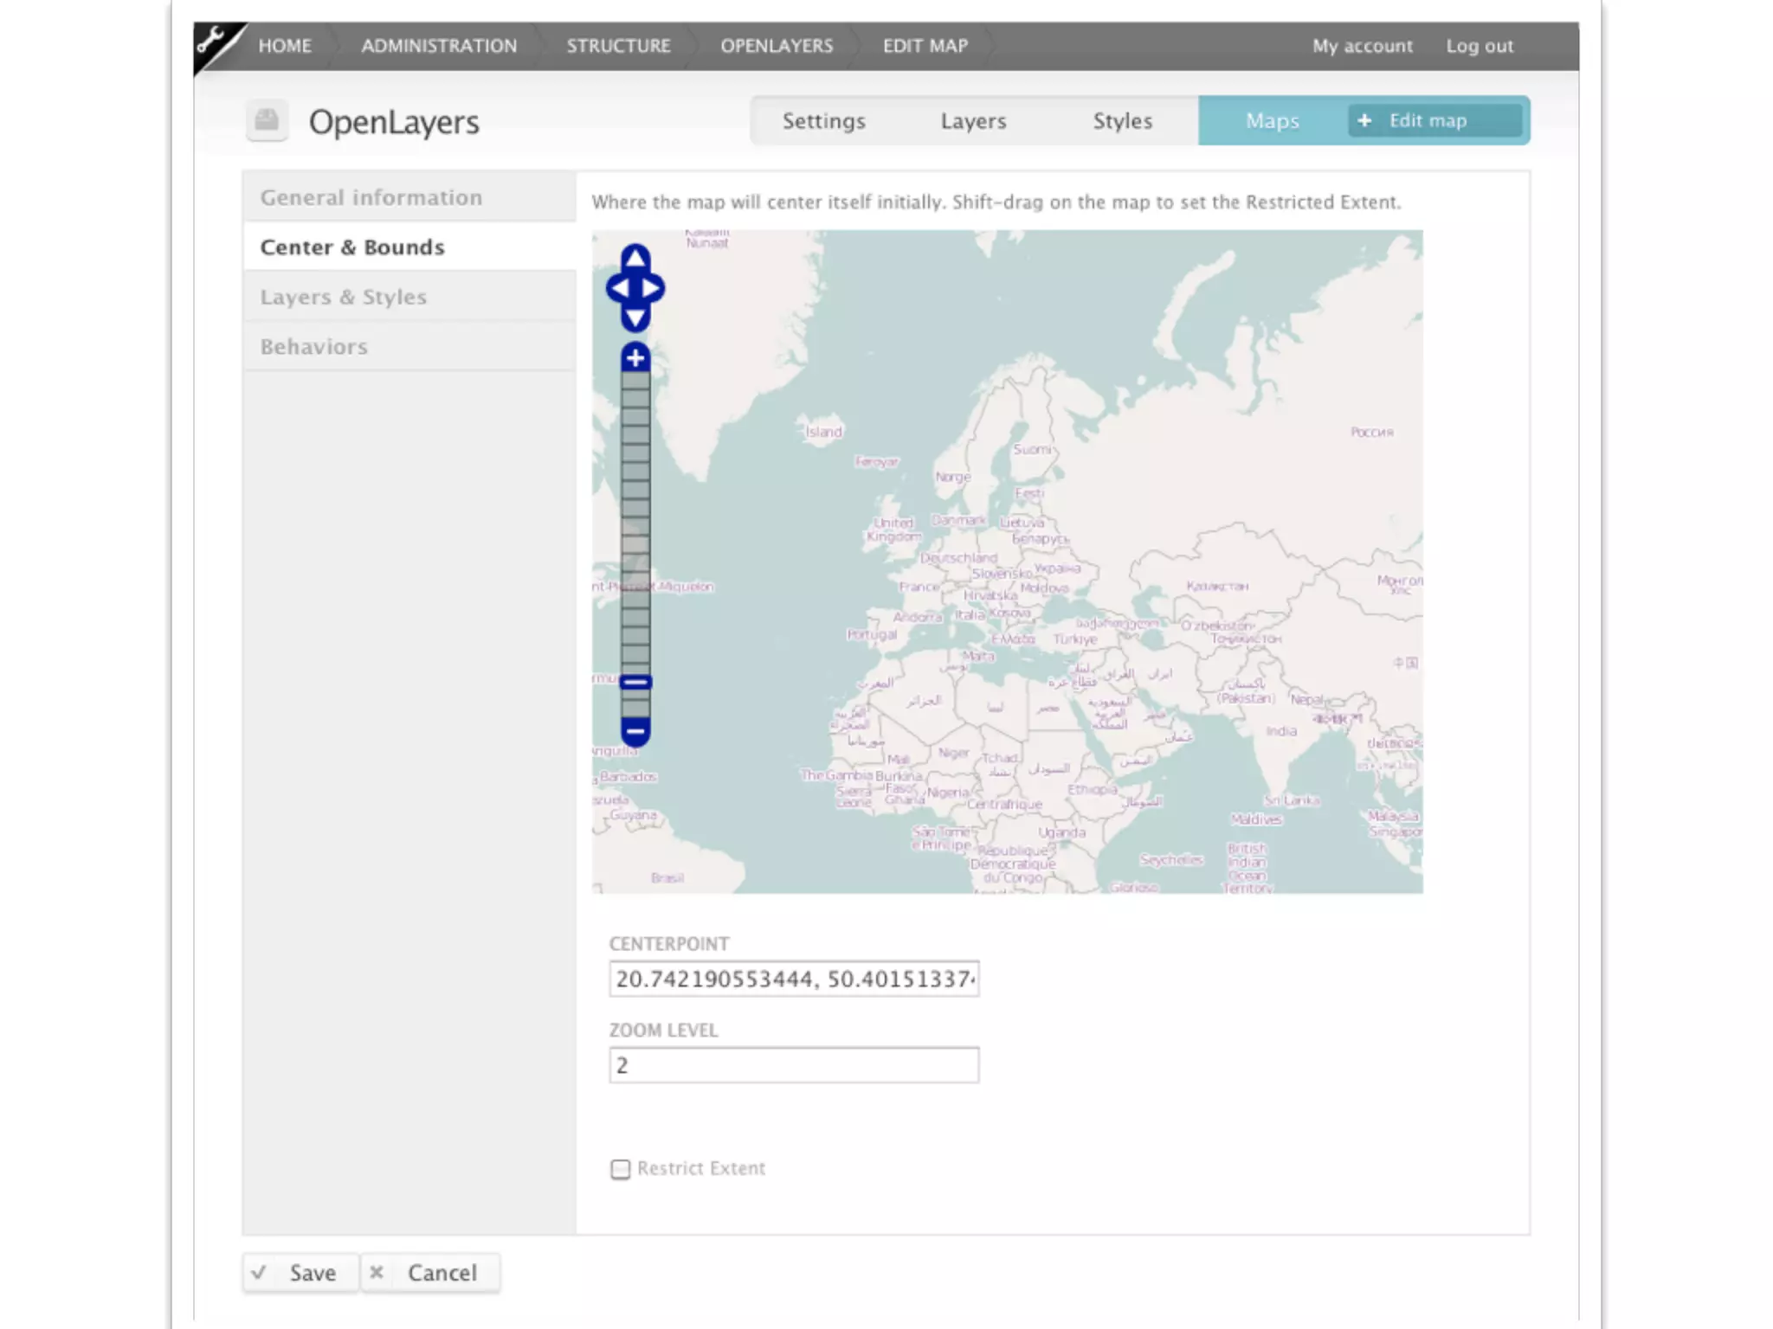
Task: Click the zoom slider handle on map
Action: (635, 683)
